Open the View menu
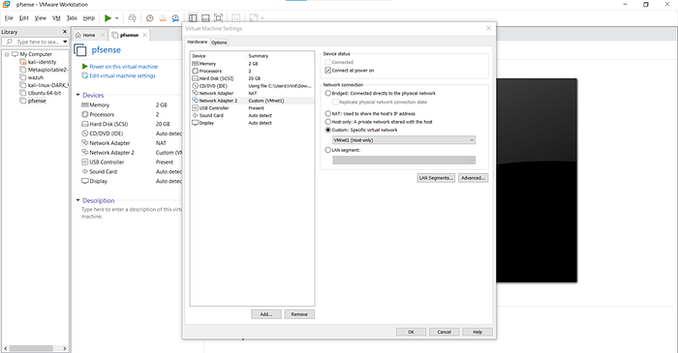This screenshot has height=353, width=678. 41,18
